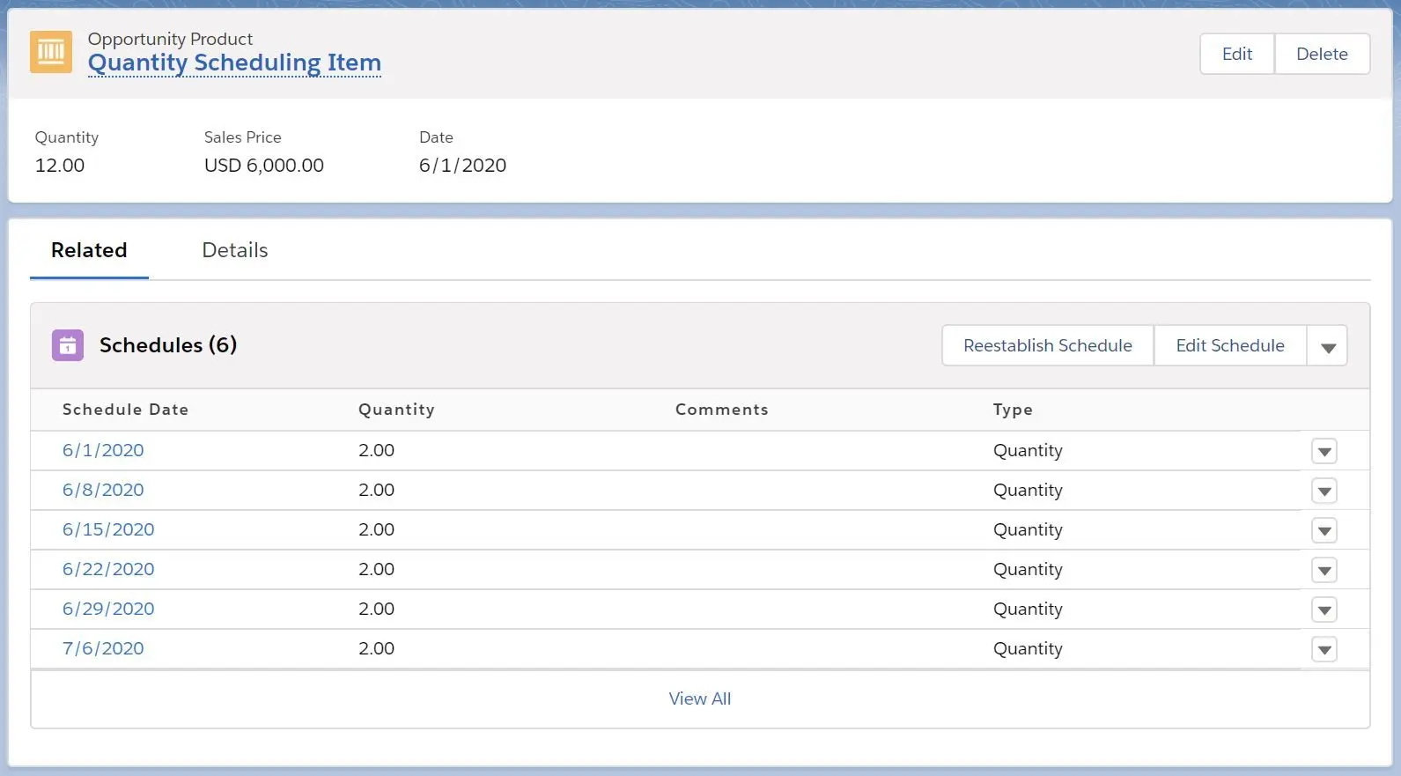Open schedule 6/22/2020 link
This screenshot has width=1401, height=776.
pyautogui.click(x=108, y=569)
